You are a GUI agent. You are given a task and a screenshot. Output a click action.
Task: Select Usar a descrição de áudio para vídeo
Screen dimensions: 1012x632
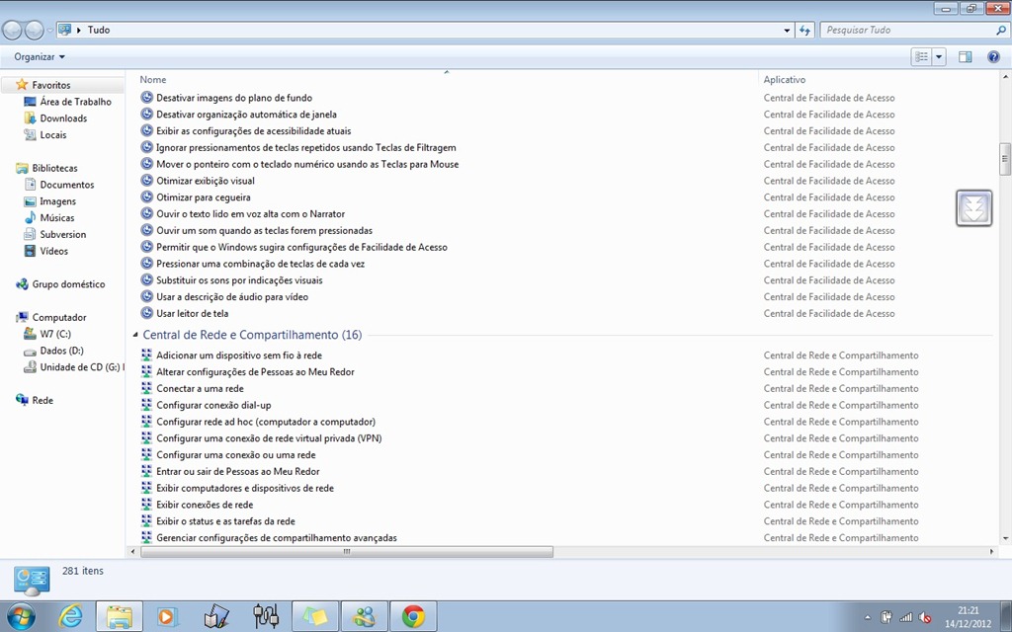tap(231, 296)
